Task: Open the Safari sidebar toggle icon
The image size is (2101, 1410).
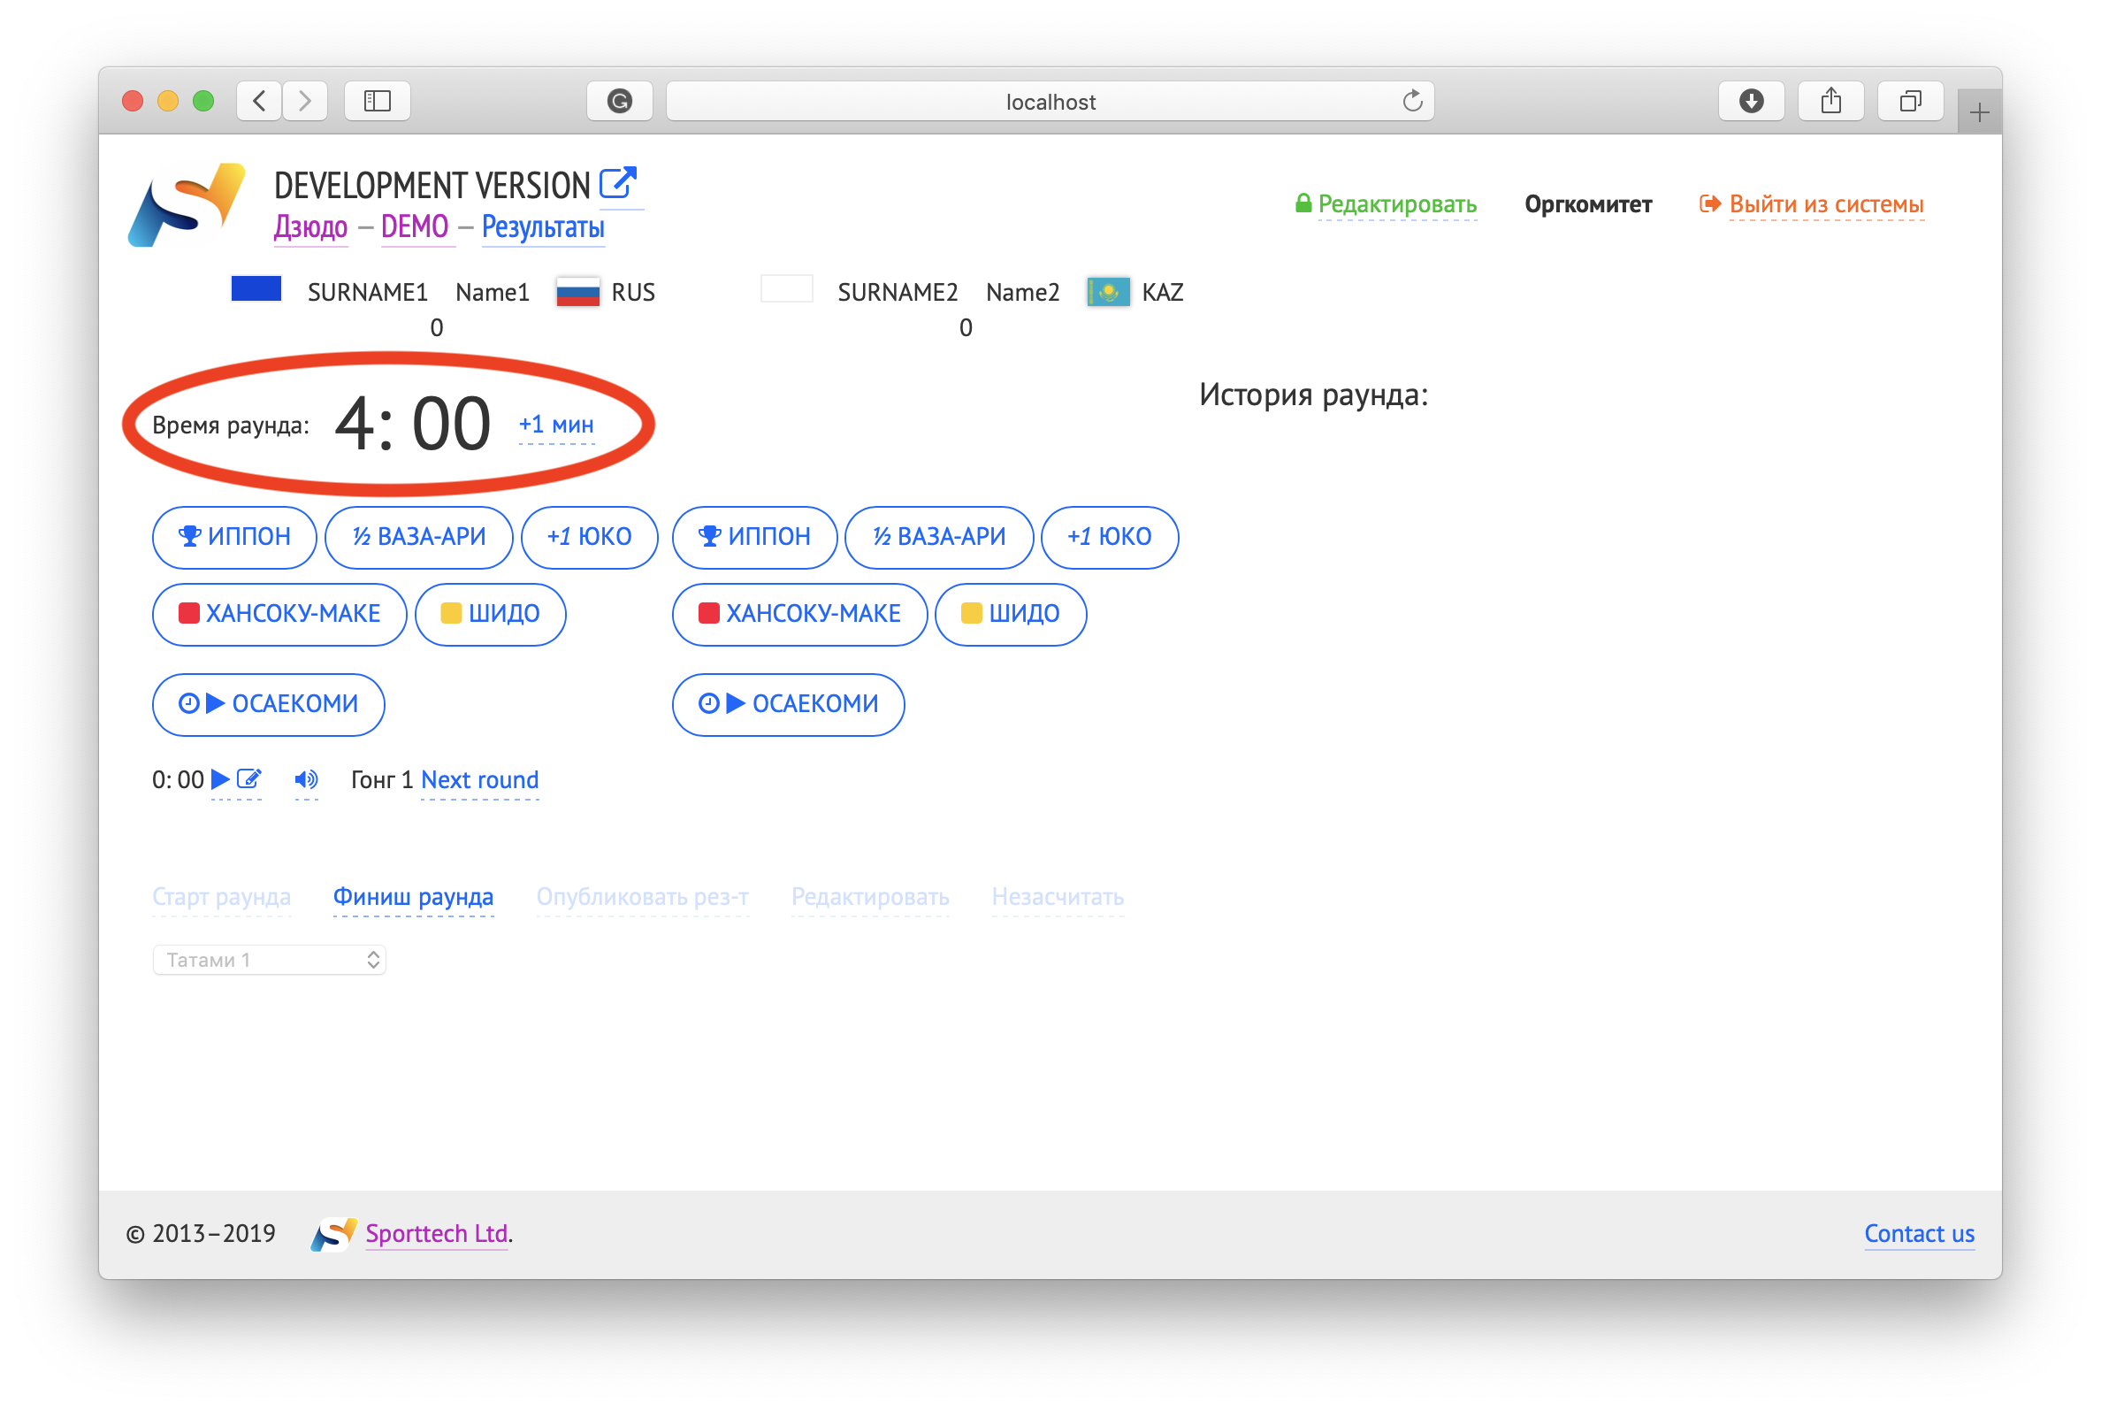Action: click(x=378, y=101)
